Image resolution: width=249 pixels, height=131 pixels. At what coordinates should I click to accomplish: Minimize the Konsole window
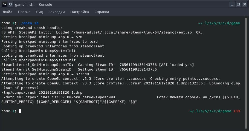tap(232, 4)
